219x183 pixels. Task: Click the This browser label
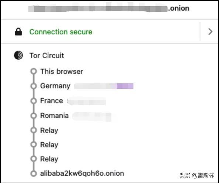tap(62, 72)
